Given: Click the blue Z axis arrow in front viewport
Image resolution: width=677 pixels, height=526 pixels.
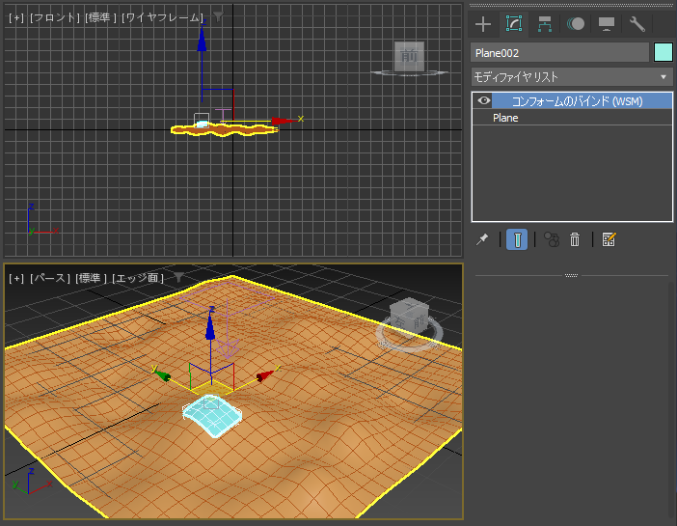Looking at the screenshot, I should [x=202, y=42].
